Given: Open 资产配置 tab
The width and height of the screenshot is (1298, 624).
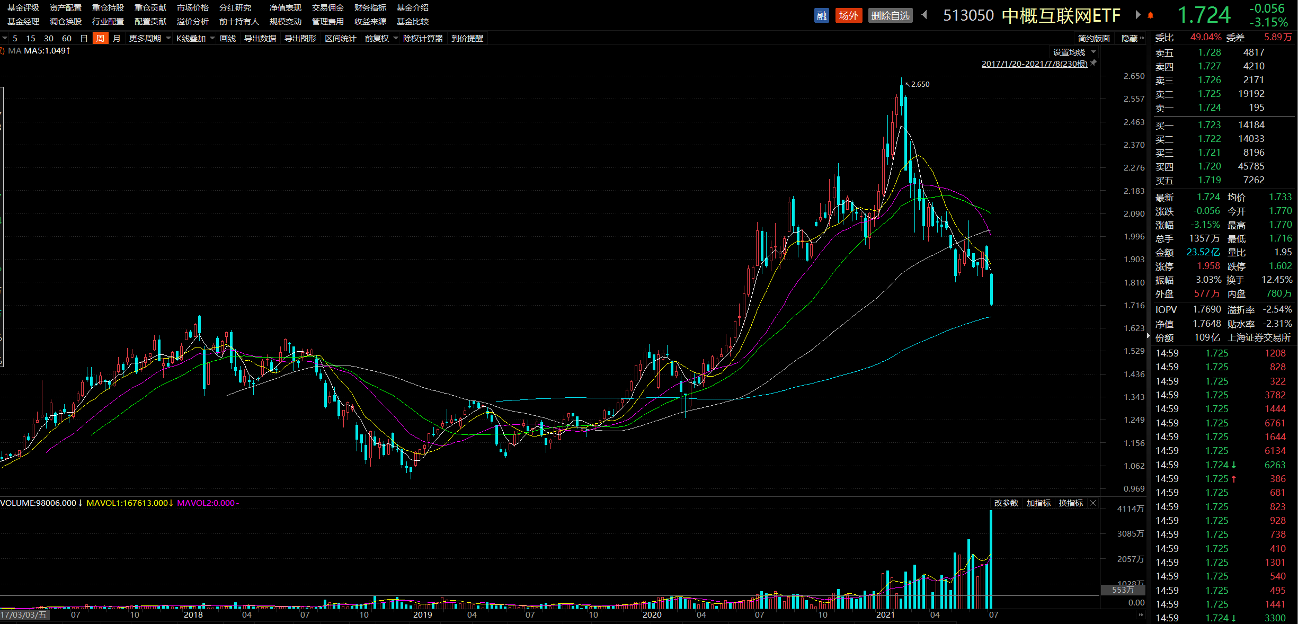Looking at the screenshot, I should click(x=66, y=7).
